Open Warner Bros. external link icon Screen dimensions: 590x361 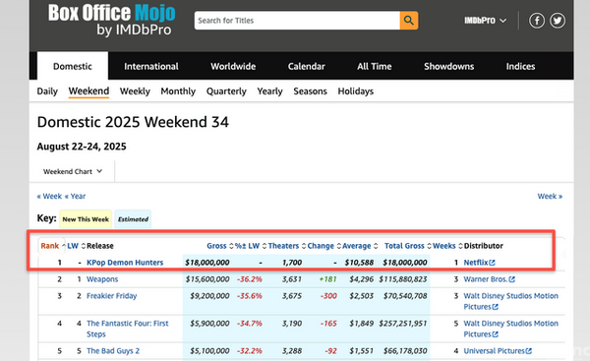511,279
